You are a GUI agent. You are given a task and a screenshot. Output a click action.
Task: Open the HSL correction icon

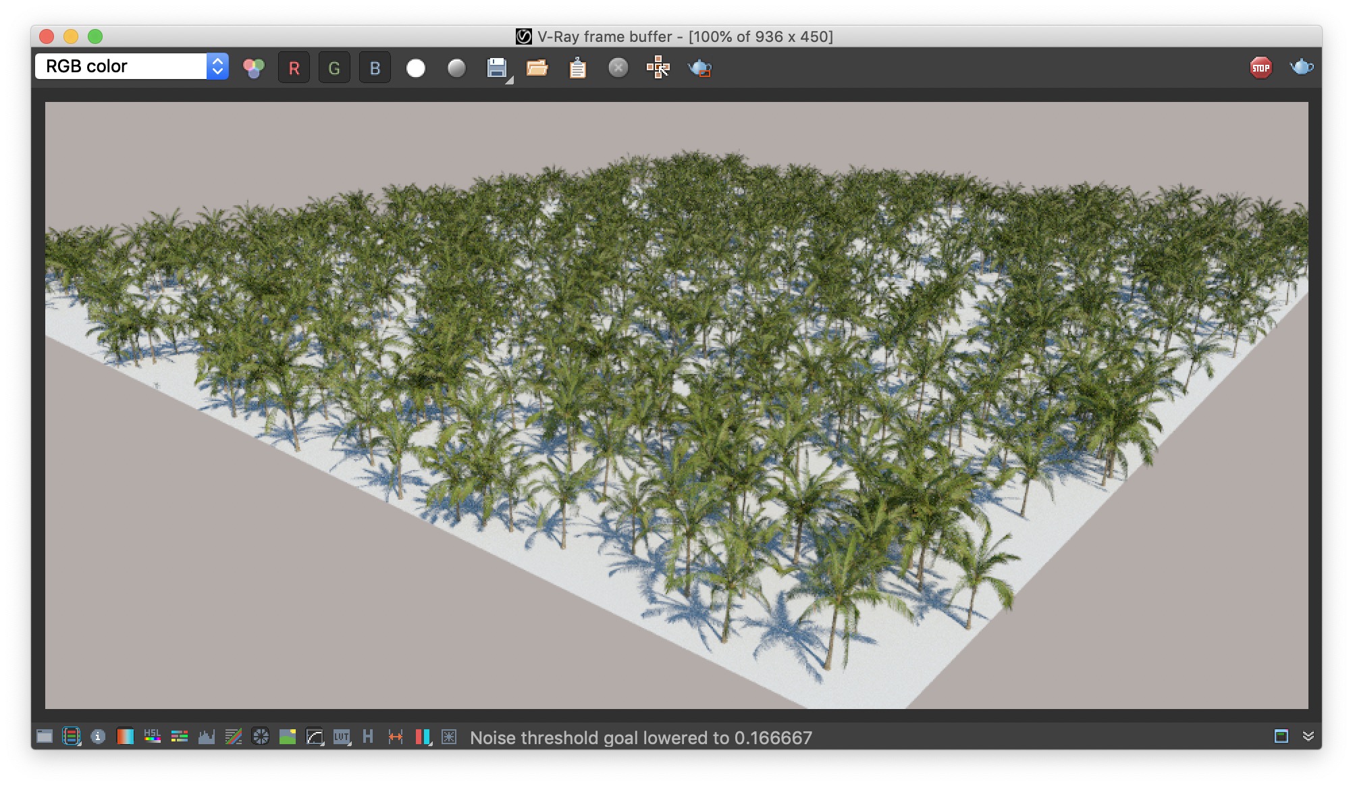[x=152, y=736]
